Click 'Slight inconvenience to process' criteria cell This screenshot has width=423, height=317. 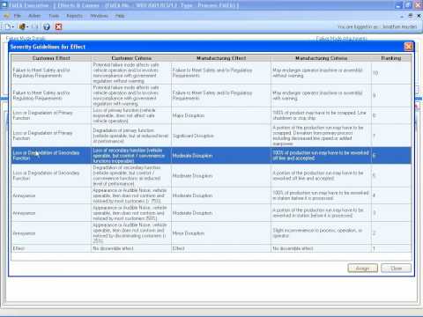321,233
